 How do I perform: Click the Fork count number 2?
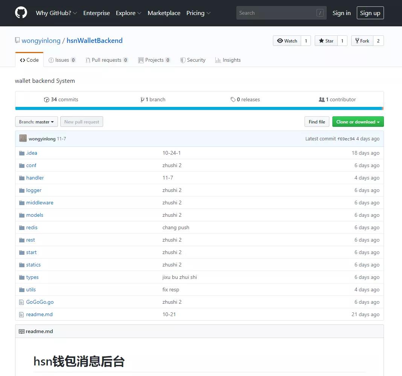(x=378, y=41)
